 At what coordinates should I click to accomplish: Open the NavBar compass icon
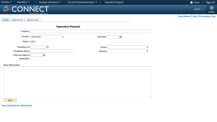point(211,8)
